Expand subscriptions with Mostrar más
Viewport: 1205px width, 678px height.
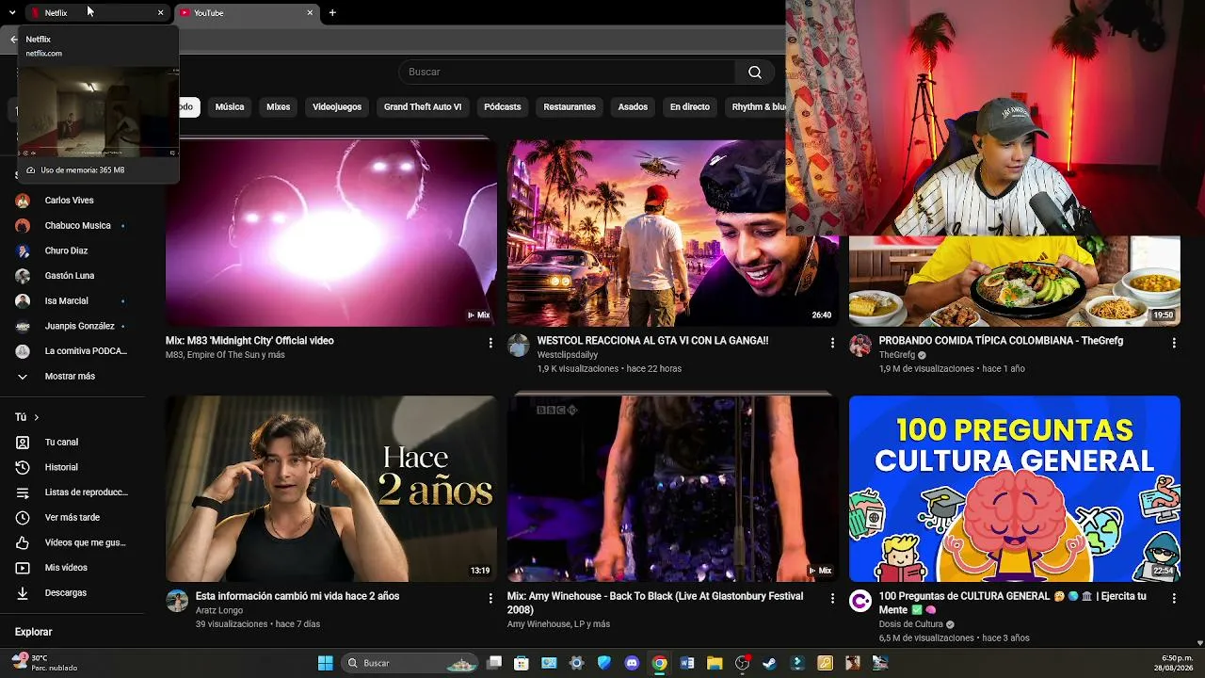click(72, 377)
